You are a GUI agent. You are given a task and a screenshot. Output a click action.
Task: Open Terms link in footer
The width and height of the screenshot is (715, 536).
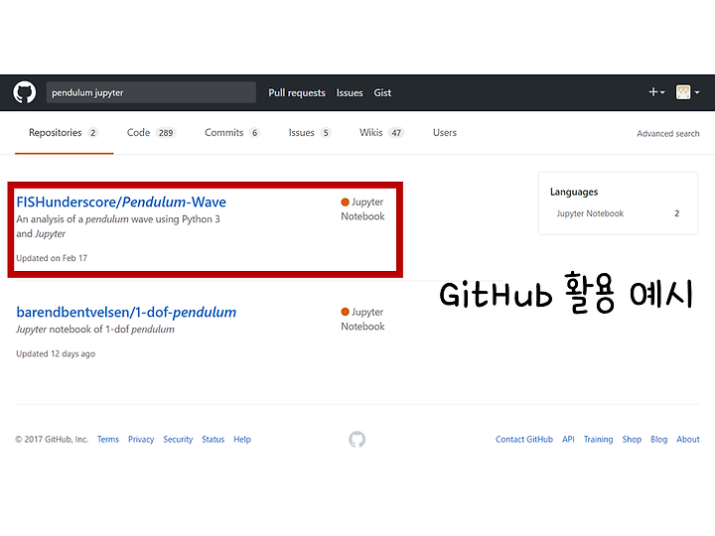[108, 440]
